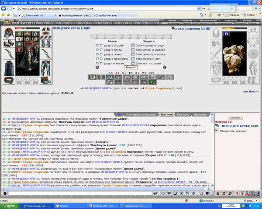Click the funnel filter icon in chat bar
The height and width of the screenshot is (209, 262).
click(x=169, y=193)
